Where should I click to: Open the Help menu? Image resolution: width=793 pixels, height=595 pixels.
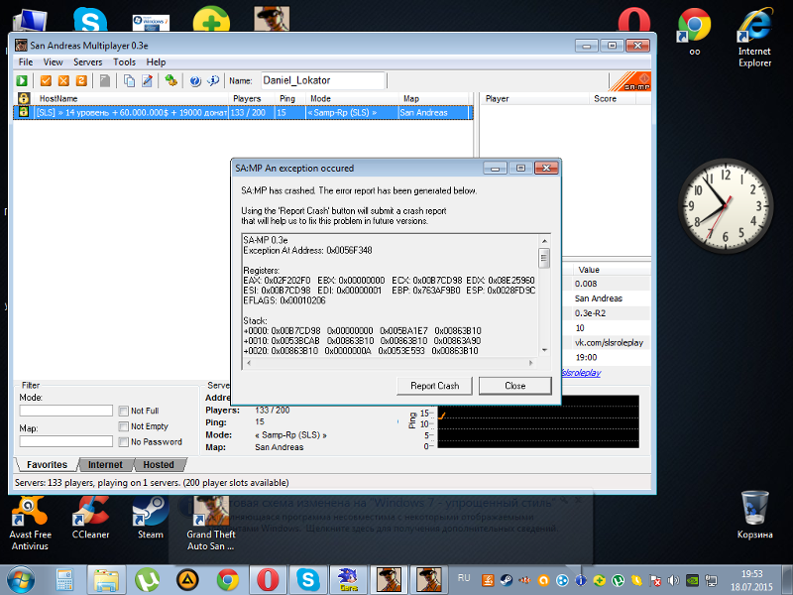click(x=157, y=62)
